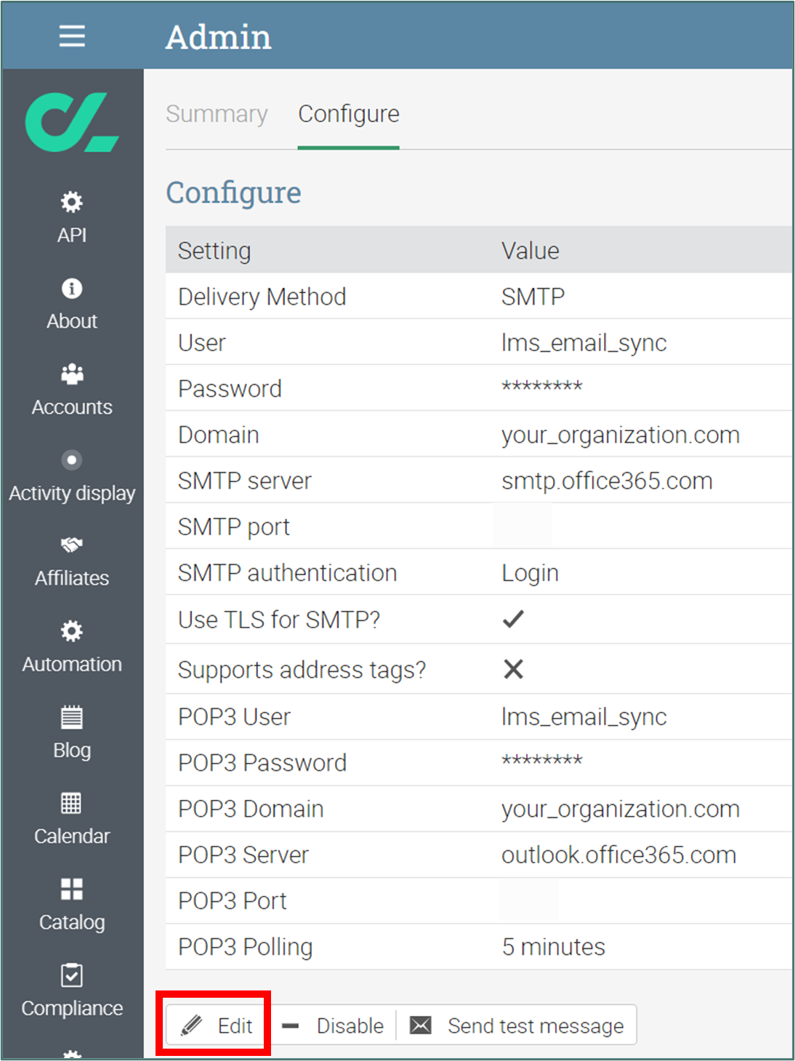This screenshot has height=1061, width=795.
Task: Open Accounts from the sidebar
Action: coord(72,391)
